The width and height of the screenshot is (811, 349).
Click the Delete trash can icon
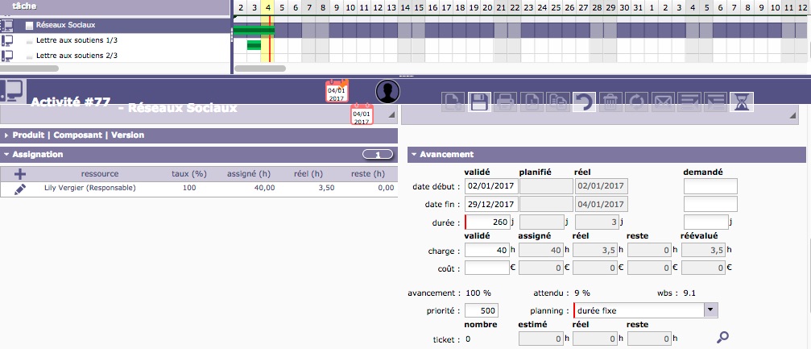(610, 102)
